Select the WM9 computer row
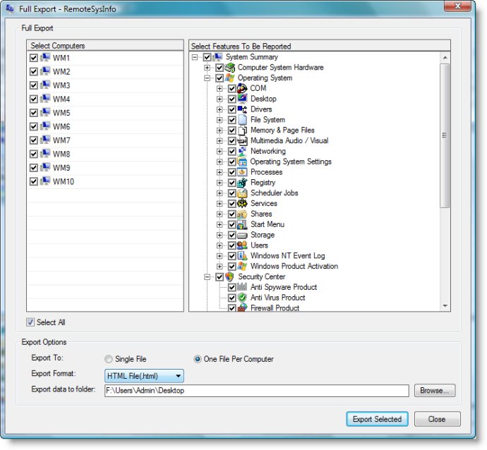The width and height of the screenshot is (487, 450). tap(105, 168)
